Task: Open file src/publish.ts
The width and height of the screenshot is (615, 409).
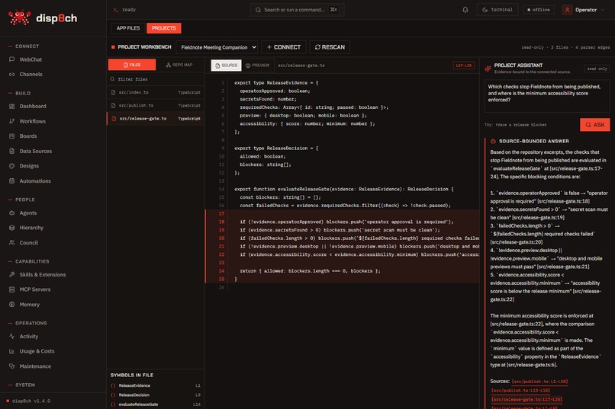Action: 156,106
